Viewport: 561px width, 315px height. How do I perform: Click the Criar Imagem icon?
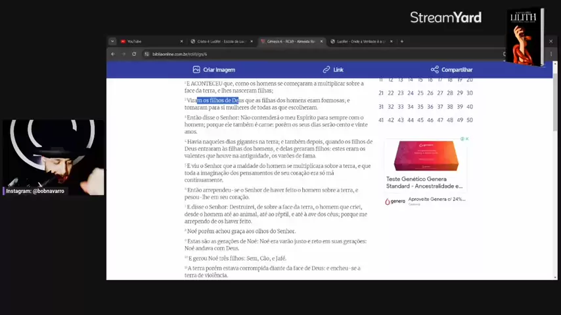[x=196, y=70]
